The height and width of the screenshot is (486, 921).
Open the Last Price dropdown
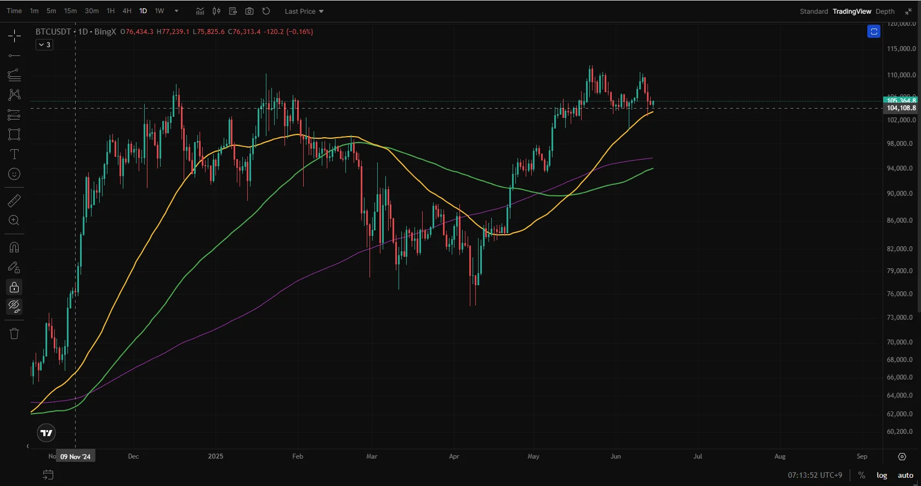pos(304,11)
